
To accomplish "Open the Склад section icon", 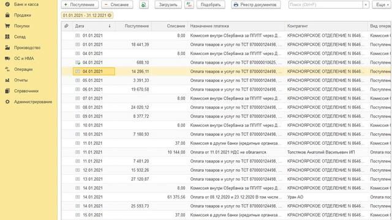I will [x=7, y=37].
